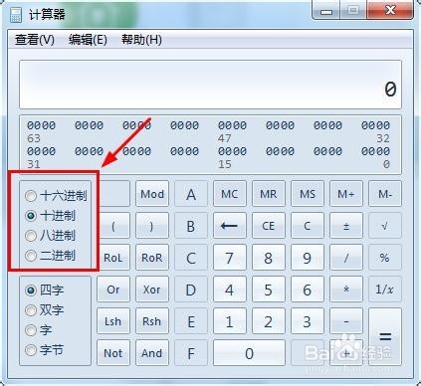
Task: Toggle the bit group above label 0
Action: [375, 151]
